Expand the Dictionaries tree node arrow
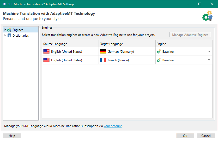Screen dimensions: 218x141 tap(5, 35)
